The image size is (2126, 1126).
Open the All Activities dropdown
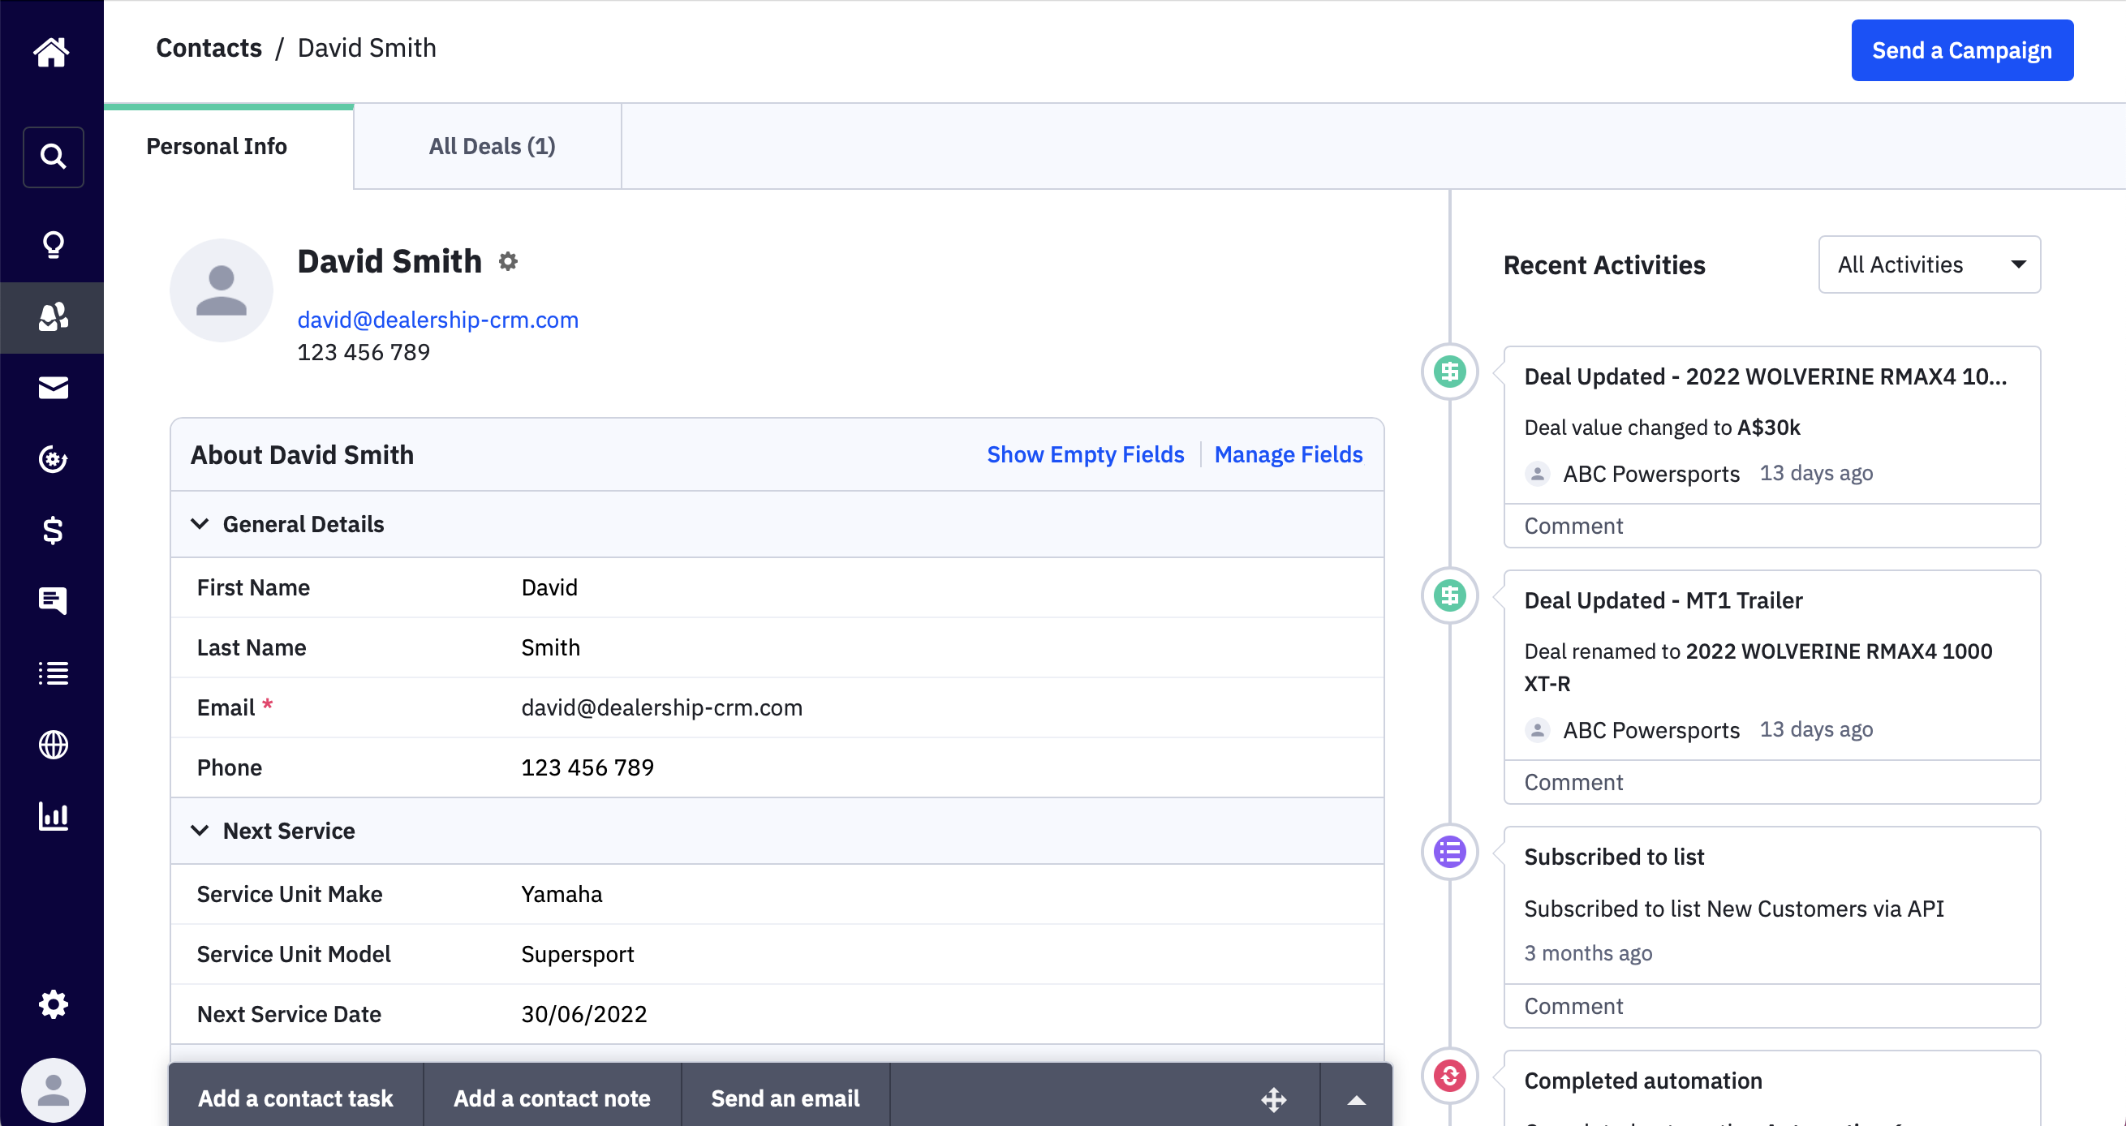[1929, 264]
